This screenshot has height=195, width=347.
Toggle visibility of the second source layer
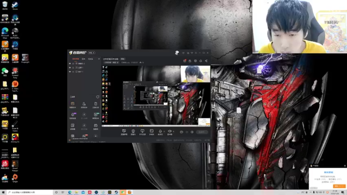(70, 68)
